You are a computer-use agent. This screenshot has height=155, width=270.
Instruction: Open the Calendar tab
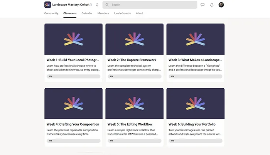tap(87, 13)
